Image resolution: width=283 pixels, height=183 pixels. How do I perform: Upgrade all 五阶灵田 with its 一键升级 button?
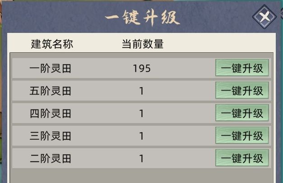pyautogui.click(x=242, y=91)
